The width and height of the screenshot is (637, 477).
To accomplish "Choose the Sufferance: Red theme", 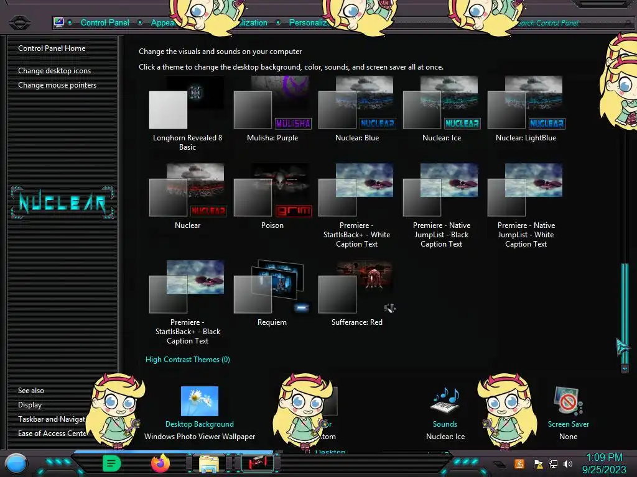I will click(x=356, y=293).
